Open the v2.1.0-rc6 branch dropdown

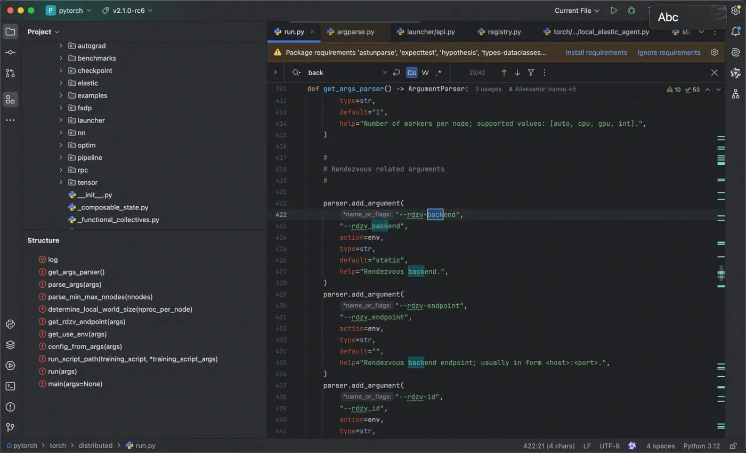coord(126,11)
